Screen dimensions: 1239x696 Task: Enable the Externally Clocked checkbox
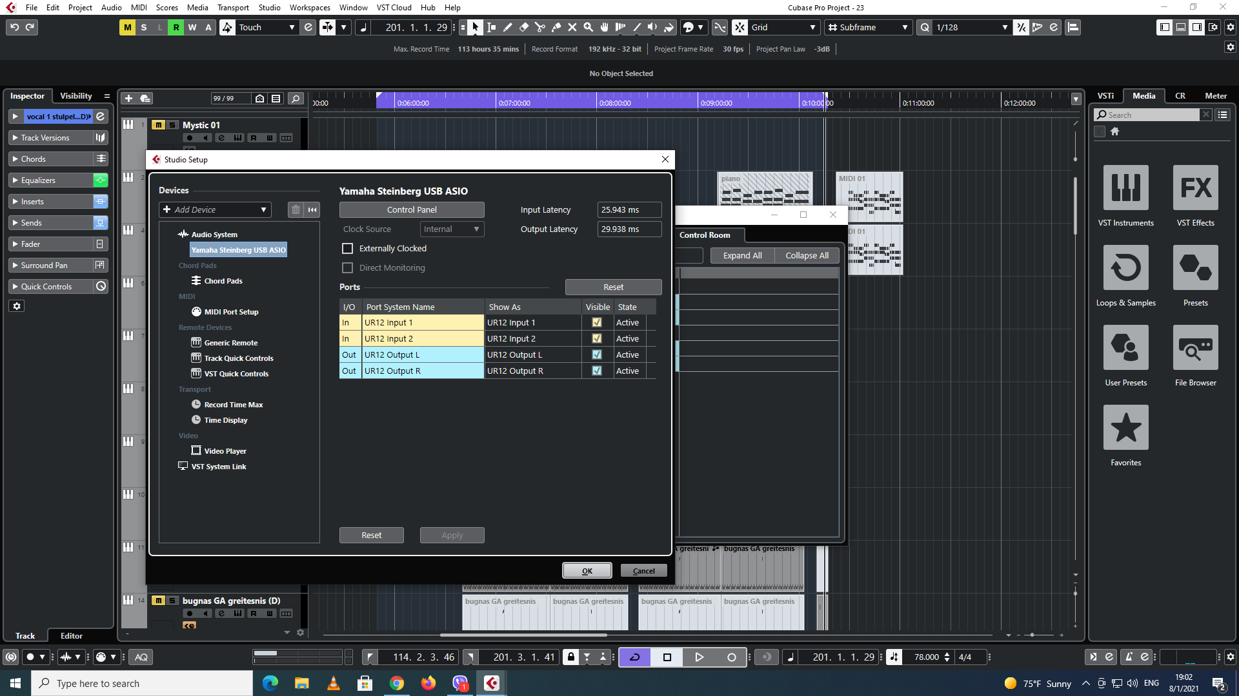[348, 248]
